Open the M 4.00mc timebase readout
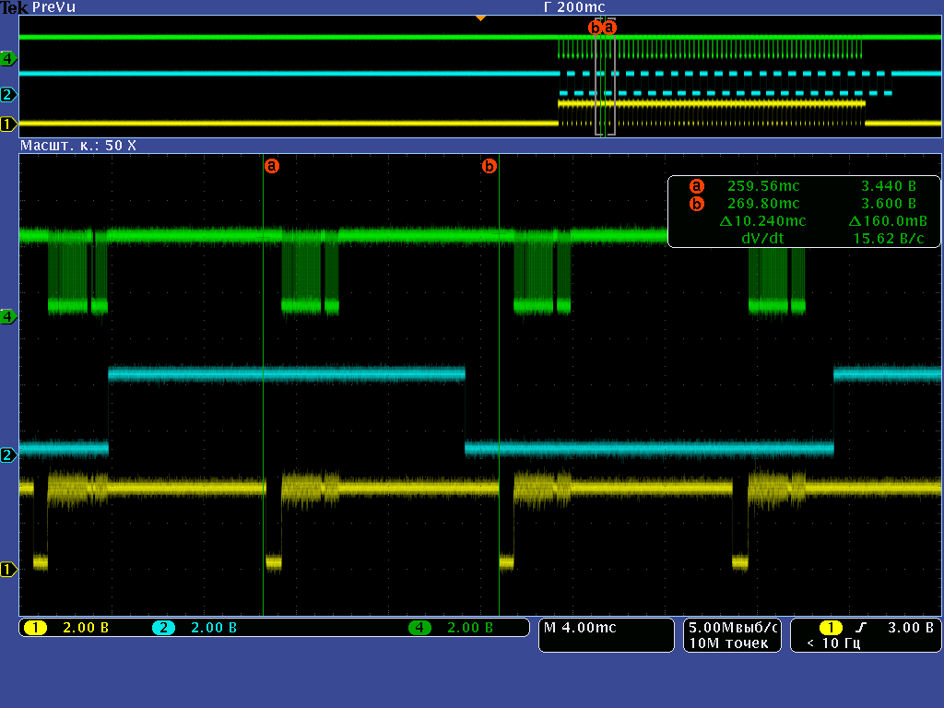Screen dimensions: 944x708 coord(579,628)
